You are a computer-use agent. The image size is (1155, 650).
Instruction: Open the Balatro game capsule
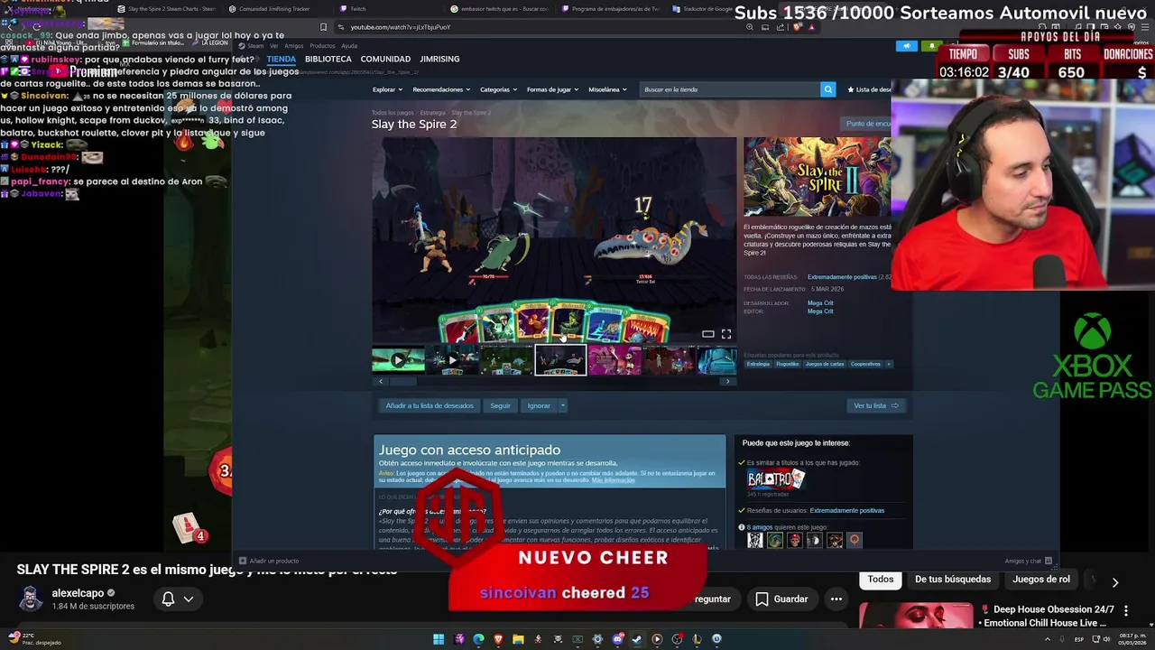point(775,479)
